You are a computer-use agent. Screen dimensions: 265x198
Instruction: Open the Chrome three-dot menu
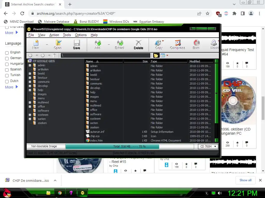pyautogui.click(x=259, y=13)
